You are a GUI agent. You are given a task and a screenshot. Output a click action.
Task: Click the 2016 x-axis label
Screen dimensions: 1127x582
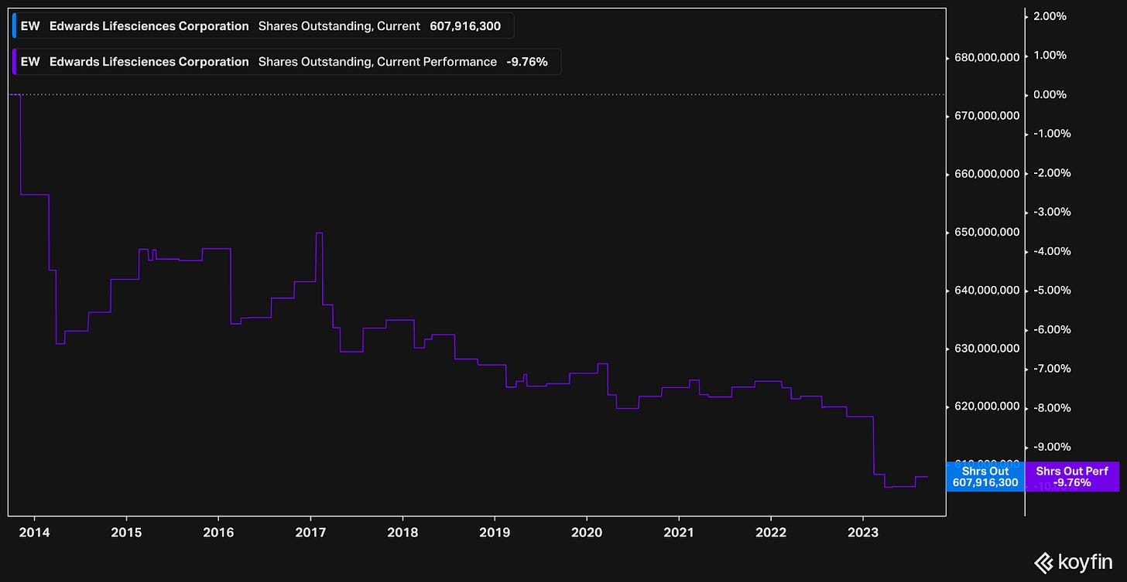218,533
